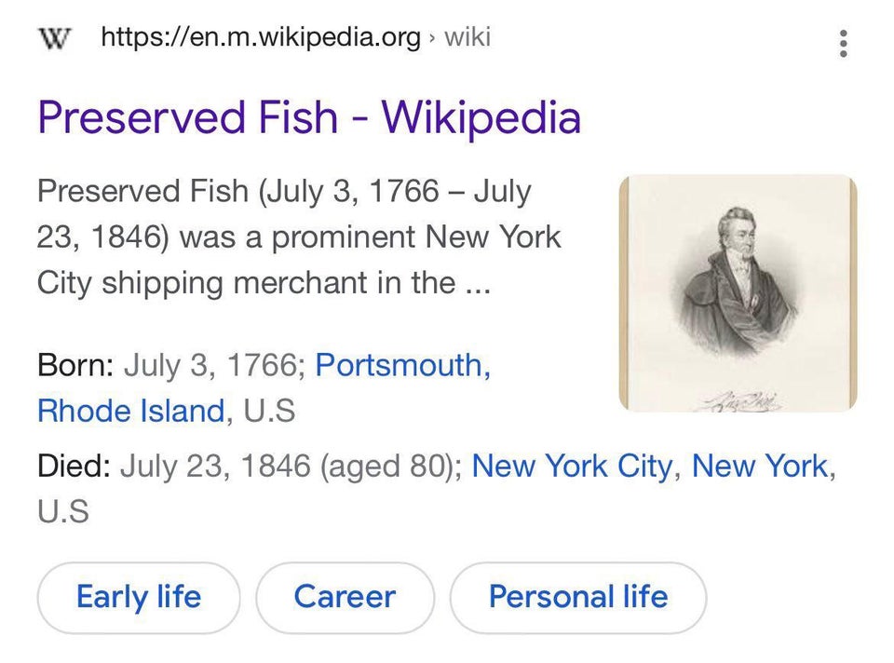Open the 'New York City' link
This screenshot has height=663, width=894.
click(x=573, y=467)
